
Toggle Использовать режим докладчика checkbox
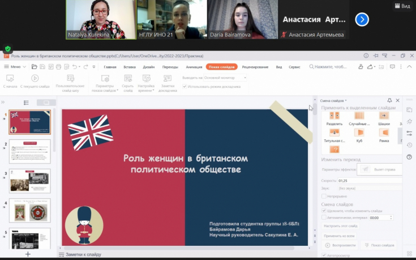coord(185,87)
